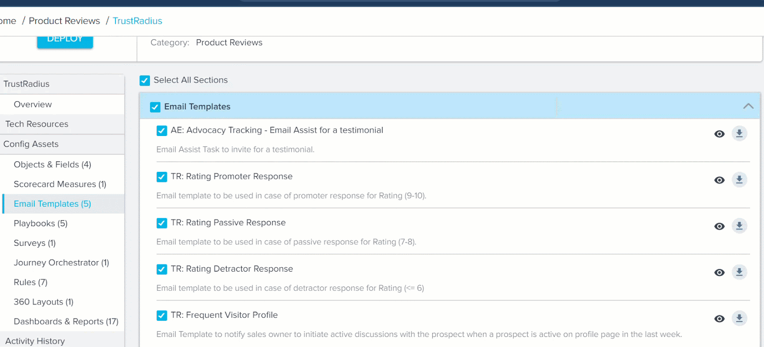The image size is (764, 347).
Task: Click the 'Select All Sections' label
Action: 191,80
